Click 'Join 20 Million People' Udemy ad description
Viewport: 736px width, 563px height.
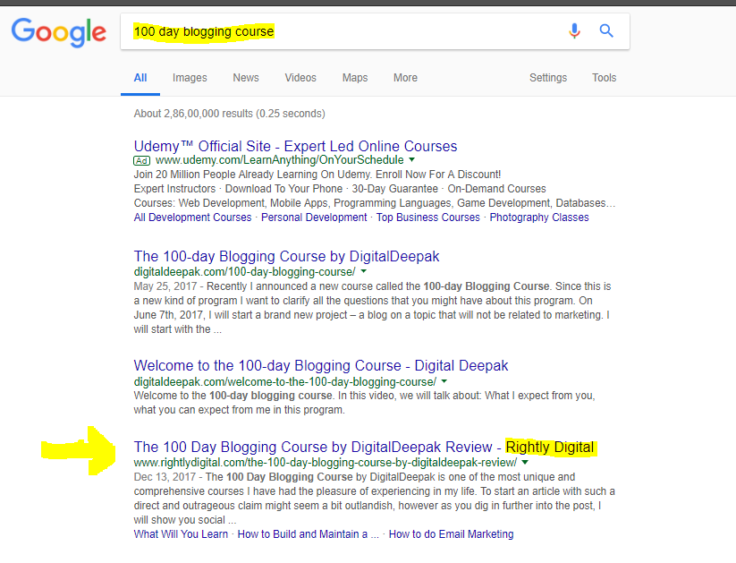(x=317, y=175)
